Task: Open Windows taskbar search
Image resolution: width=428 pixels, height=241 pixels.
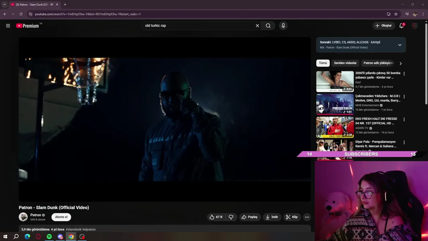Action: coord(16,237)
